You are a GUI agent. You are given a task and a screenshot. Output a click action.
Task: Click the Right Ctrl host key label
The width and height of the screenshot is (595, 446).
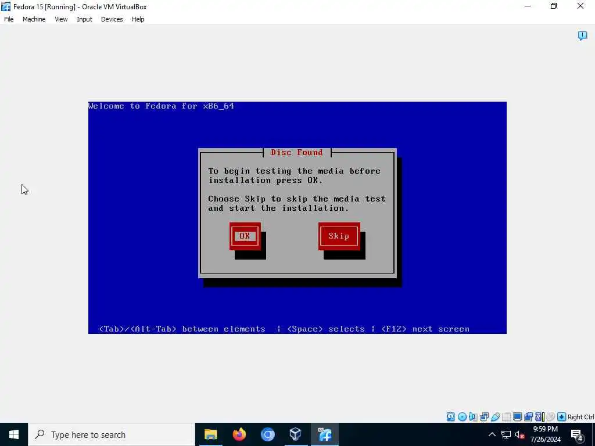580,417
